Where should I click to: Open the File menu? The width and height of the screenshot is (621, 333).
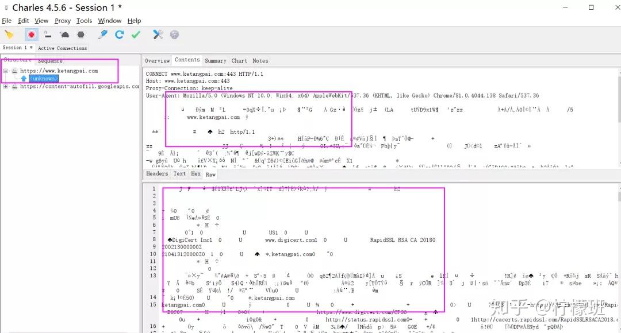click(7, 21)
